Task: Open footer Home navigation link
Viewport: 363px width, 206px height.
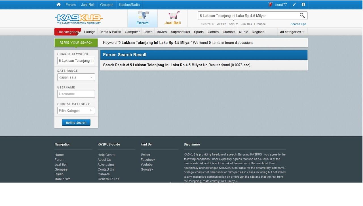Action: coord(59,155)
